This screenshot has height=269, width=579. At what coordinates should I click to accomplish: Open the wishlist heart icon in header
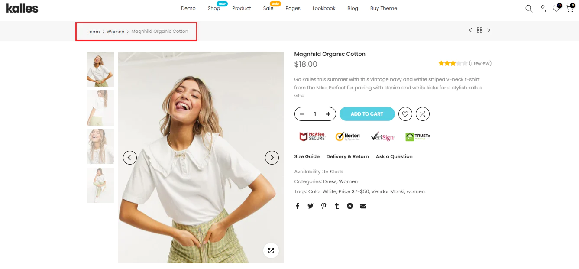tap(556, 9)
